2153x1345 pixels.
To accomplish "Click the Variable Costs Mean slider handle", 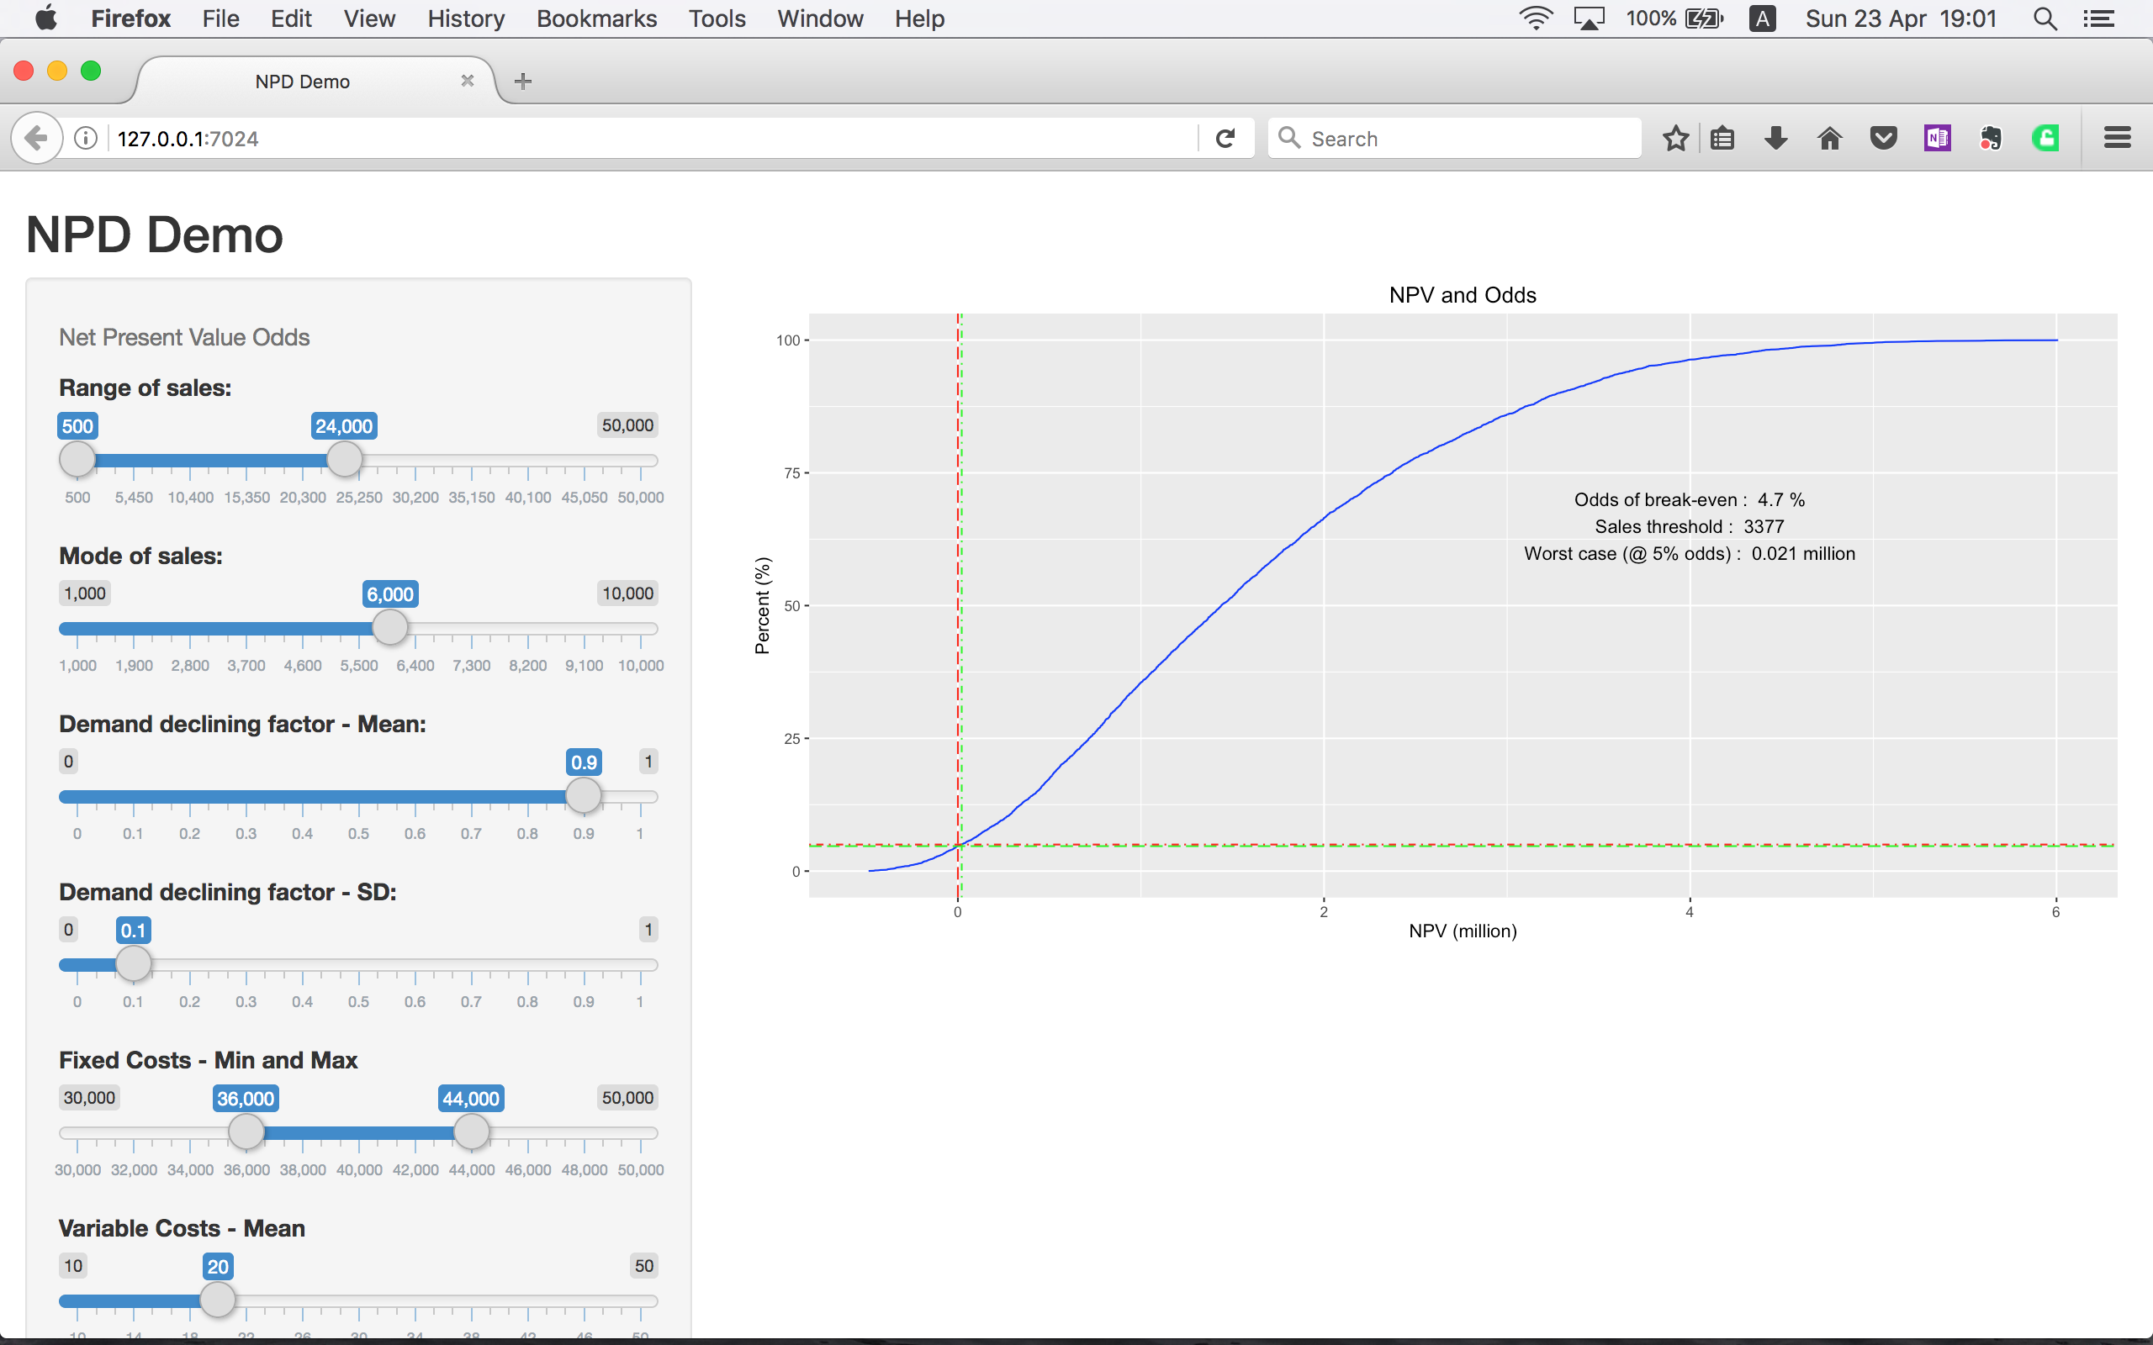I will click(x=217, y=1300).
